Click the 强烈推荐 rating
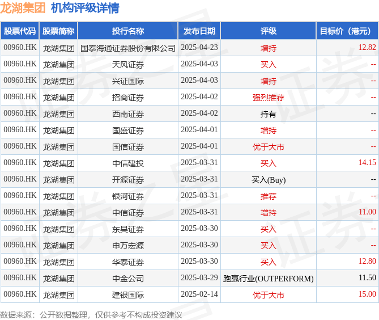Screen dimensions: 379x320 (x=269, y=98)
